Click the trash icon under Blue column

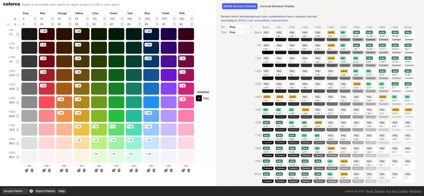click(154, 171)
